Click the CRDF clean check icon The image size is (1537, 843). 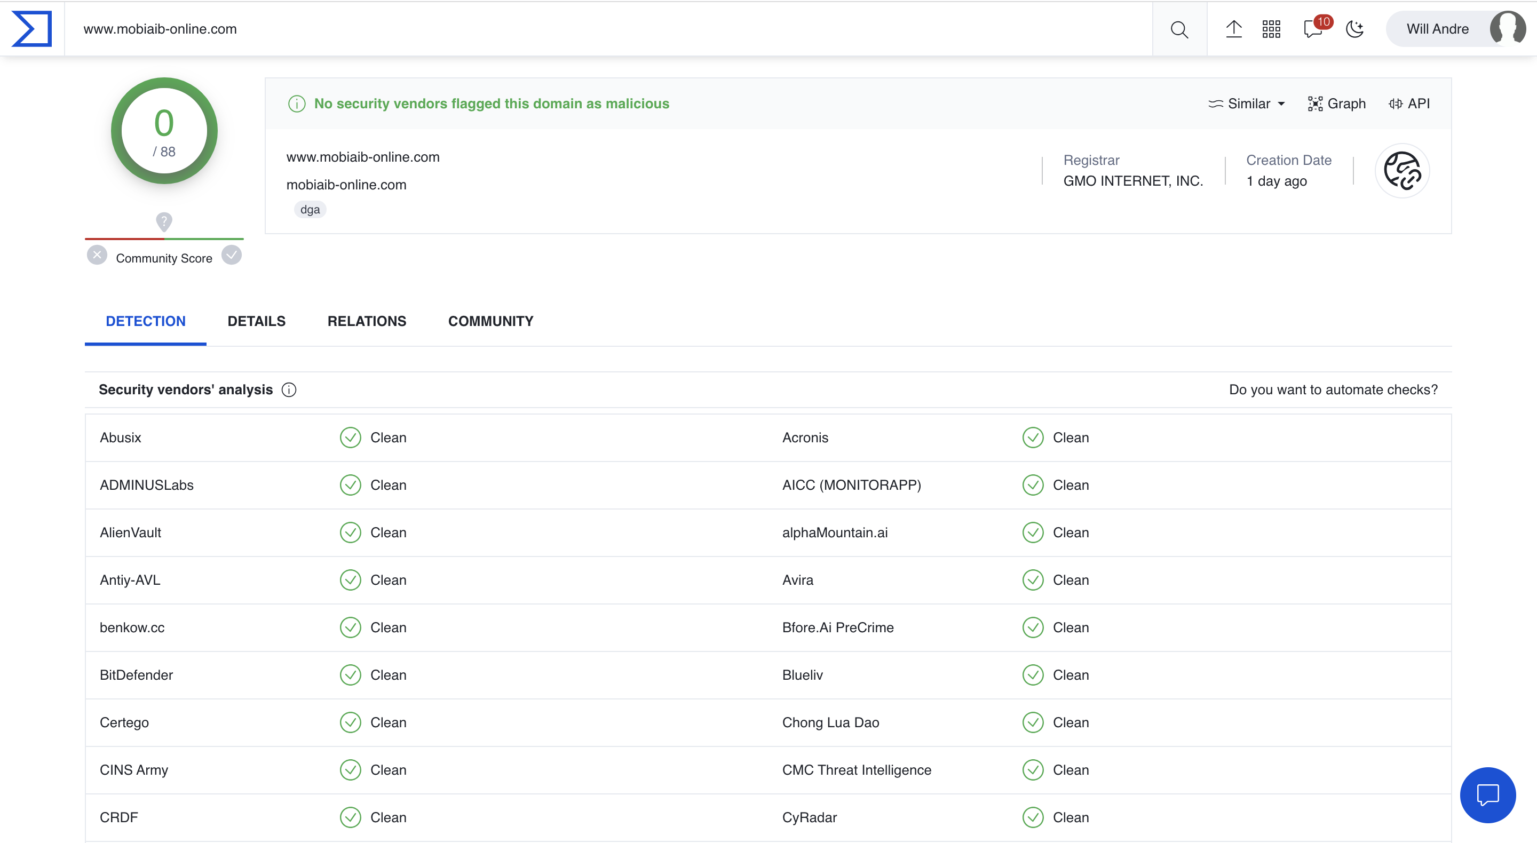tap(350, 817)
